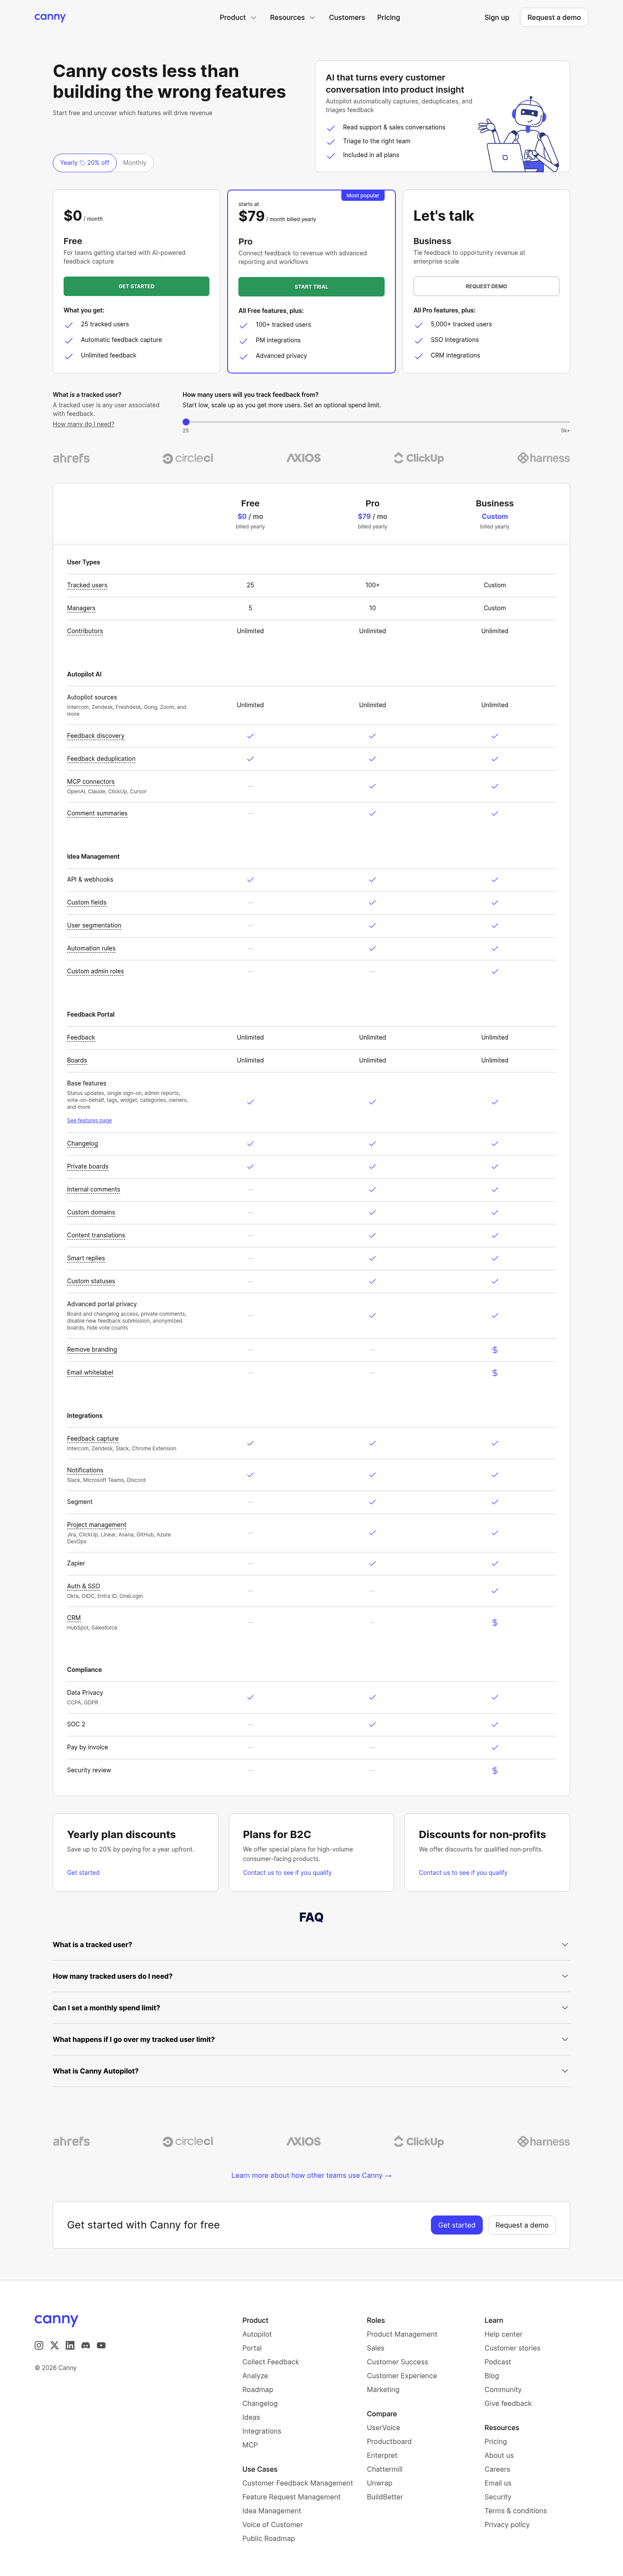The height and width of the screenshot is (2576, 623).
Task: Click the $ icon in CRM row
Action: (x=495, y=1622)
